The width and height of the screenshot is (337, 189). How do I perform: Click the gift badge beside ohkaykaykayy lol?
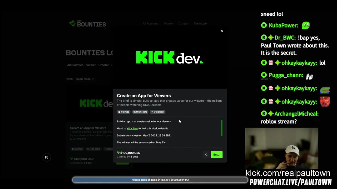(x=271, y=63)
